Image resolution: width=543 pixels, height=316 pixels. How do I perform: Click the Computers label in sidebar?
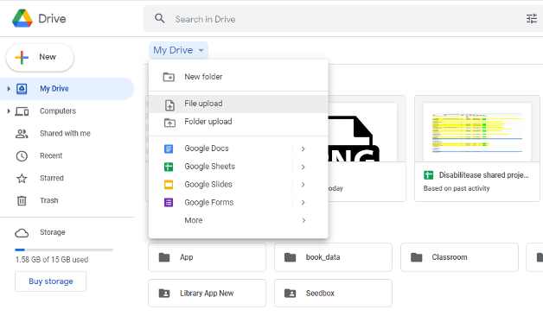tap(58, 111)
